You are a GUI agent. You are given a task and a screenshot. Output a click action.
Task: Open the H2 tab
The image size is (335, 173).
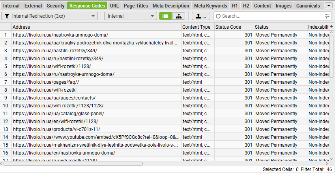pos(246,6)
